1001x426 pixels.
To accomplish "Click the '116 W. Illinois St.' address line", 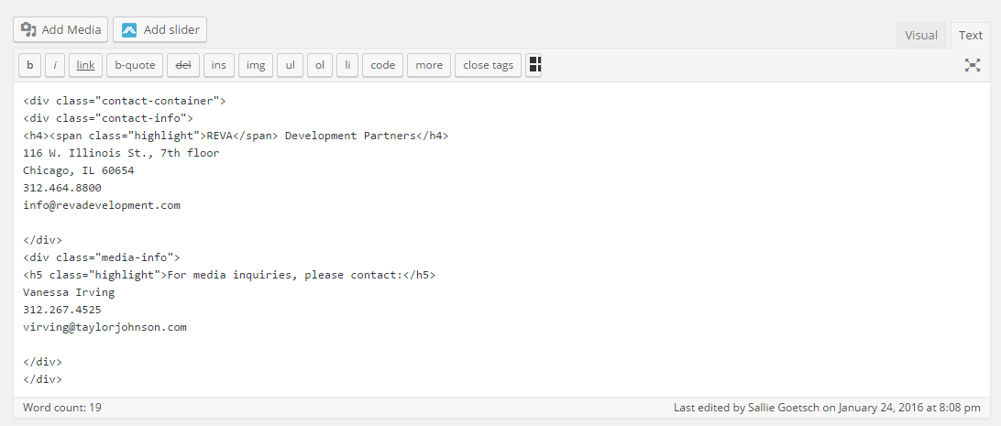I will click(121, 153).
